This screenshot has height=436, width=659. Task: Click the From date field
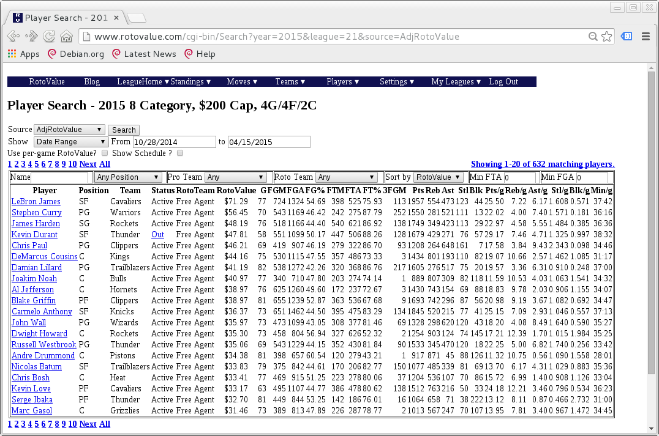[x=175, y=142]
